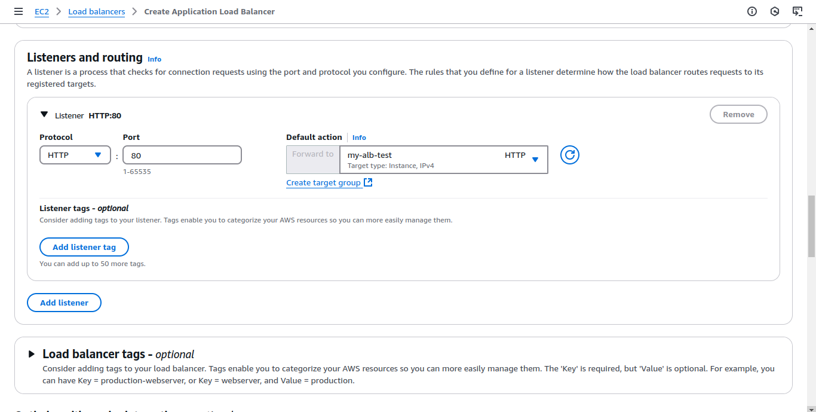Expand the Load balancer tags section
816x412 pixels.
pyautogui.click(x=32, y=354)
